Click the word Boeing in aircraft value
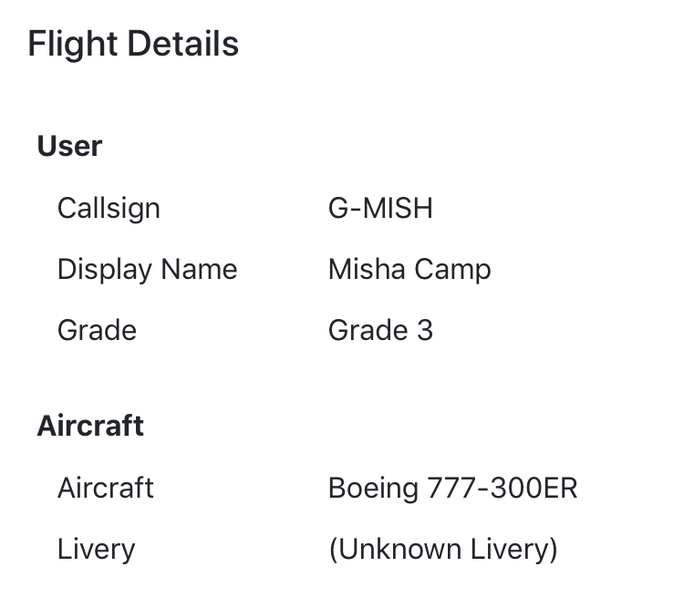Image resolution: width=684 pixels, height=608 pixels. [373, 488]
